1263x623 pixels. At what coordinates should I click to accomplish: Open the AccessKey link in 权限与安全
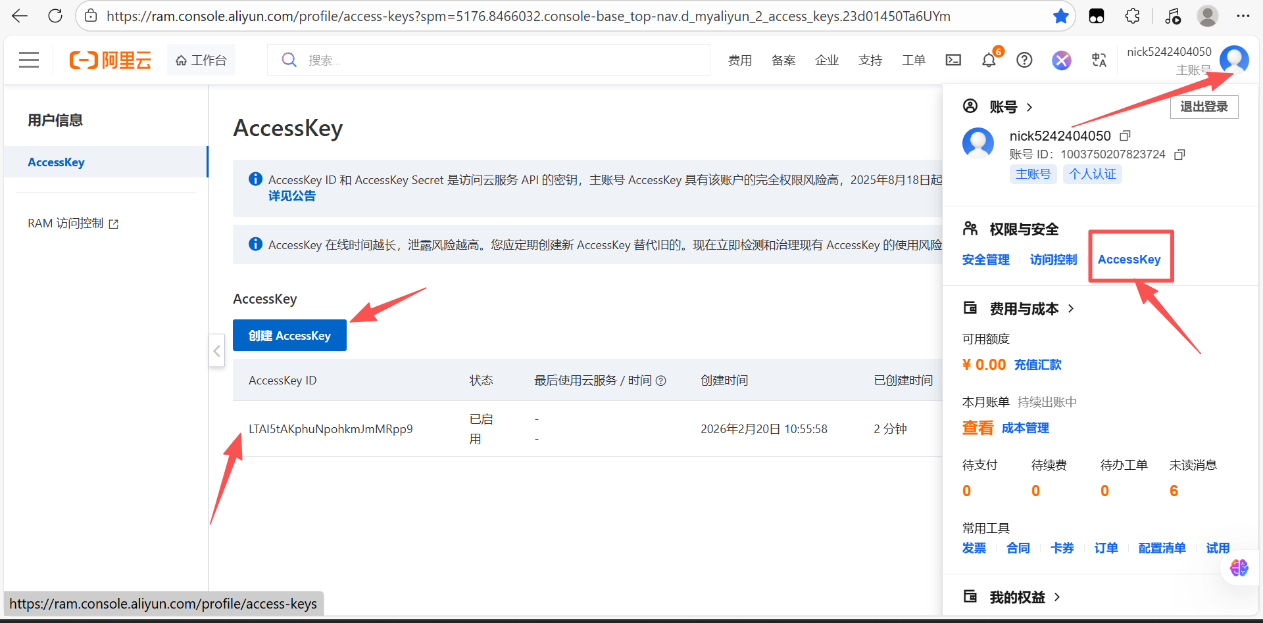(x=1129, y=260)
